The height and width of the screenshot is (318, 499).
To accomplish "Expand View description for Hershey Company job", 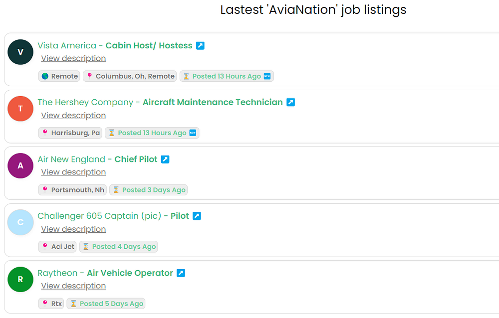I will pyautogui.click(x=73, y=115).
